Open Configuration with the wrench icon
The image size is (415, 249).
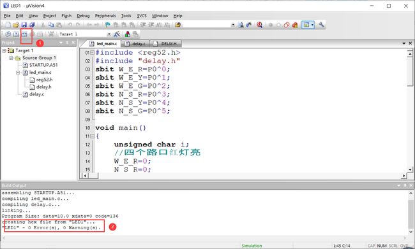(x=321, y=25)
